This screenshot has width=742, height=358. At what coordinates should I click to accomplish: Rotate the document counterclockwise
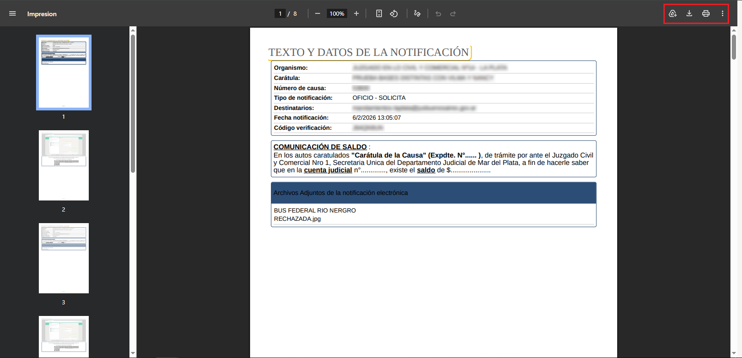tap(394, 14)
